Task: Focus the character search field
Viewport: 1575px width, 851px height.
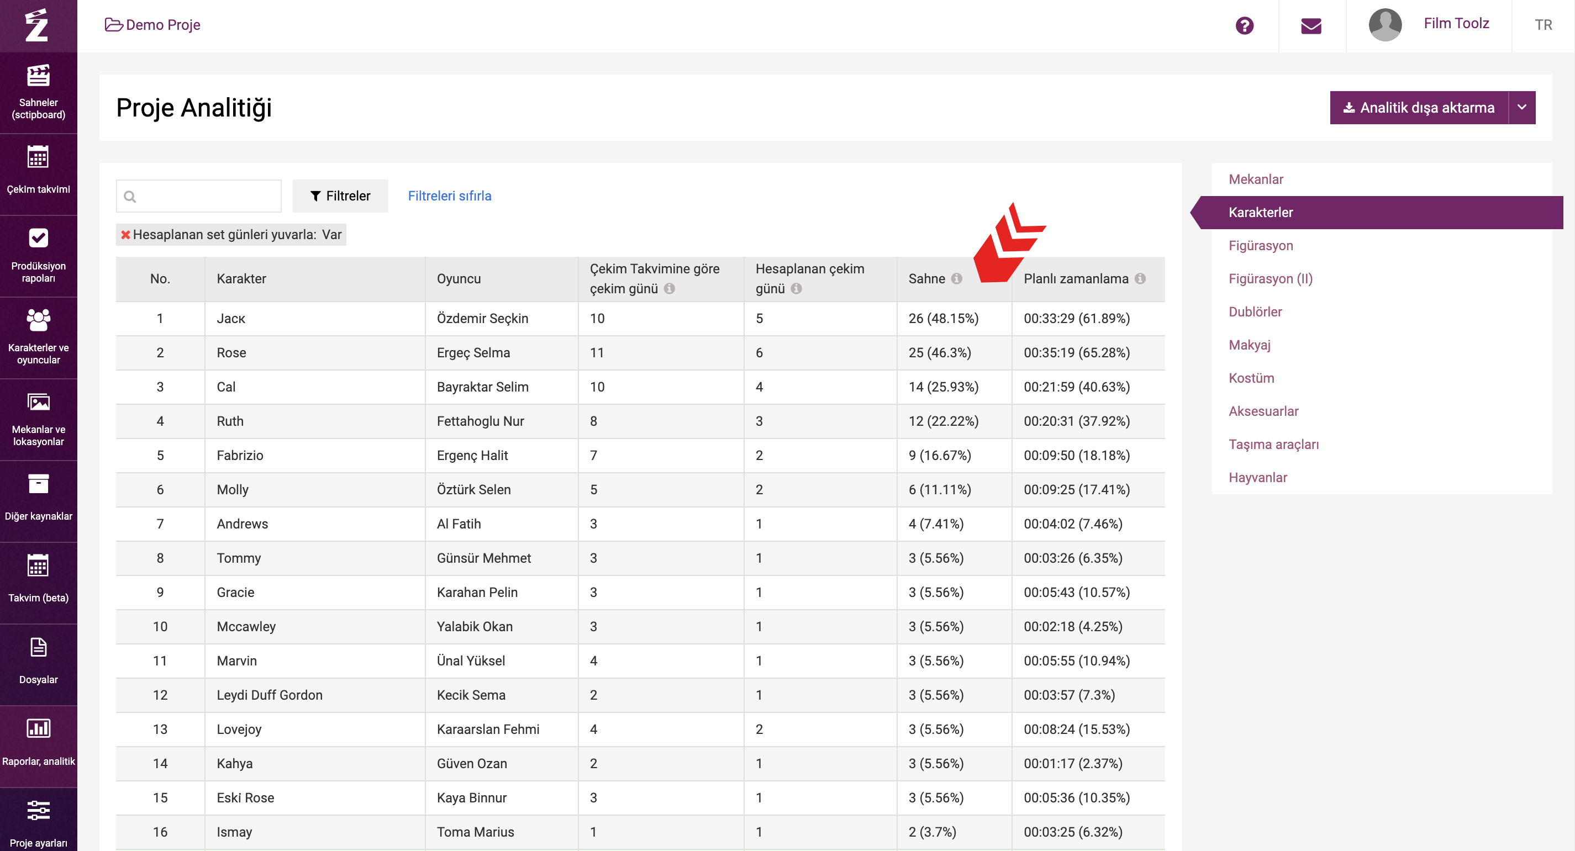Action: click(x=199, y=195)
